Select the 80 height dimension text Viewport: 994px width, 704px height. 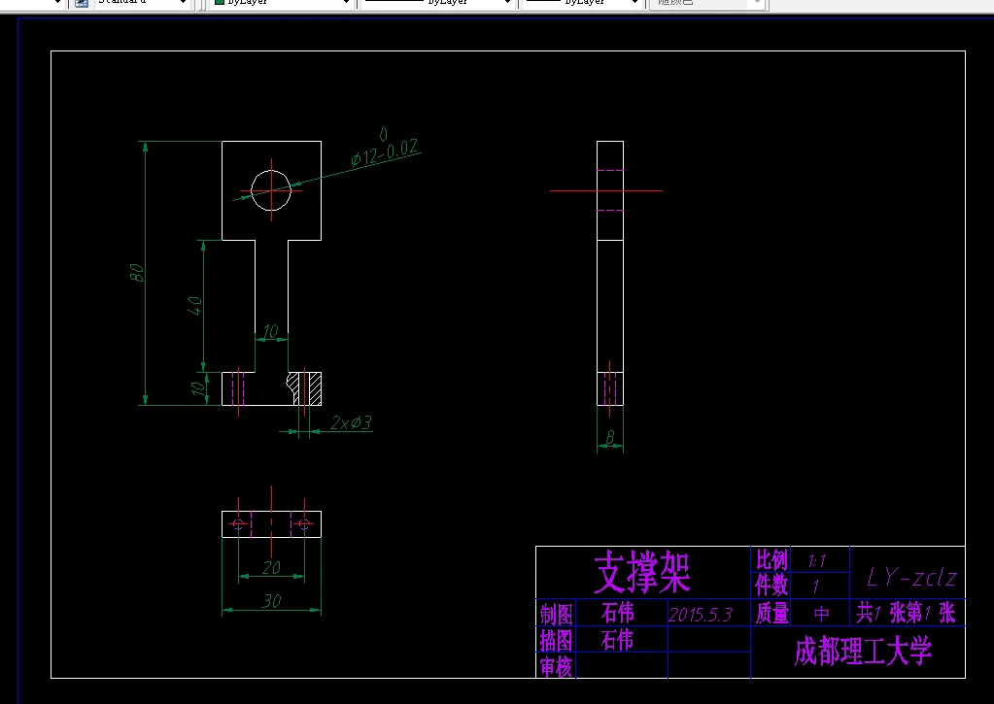click(136, 273)
